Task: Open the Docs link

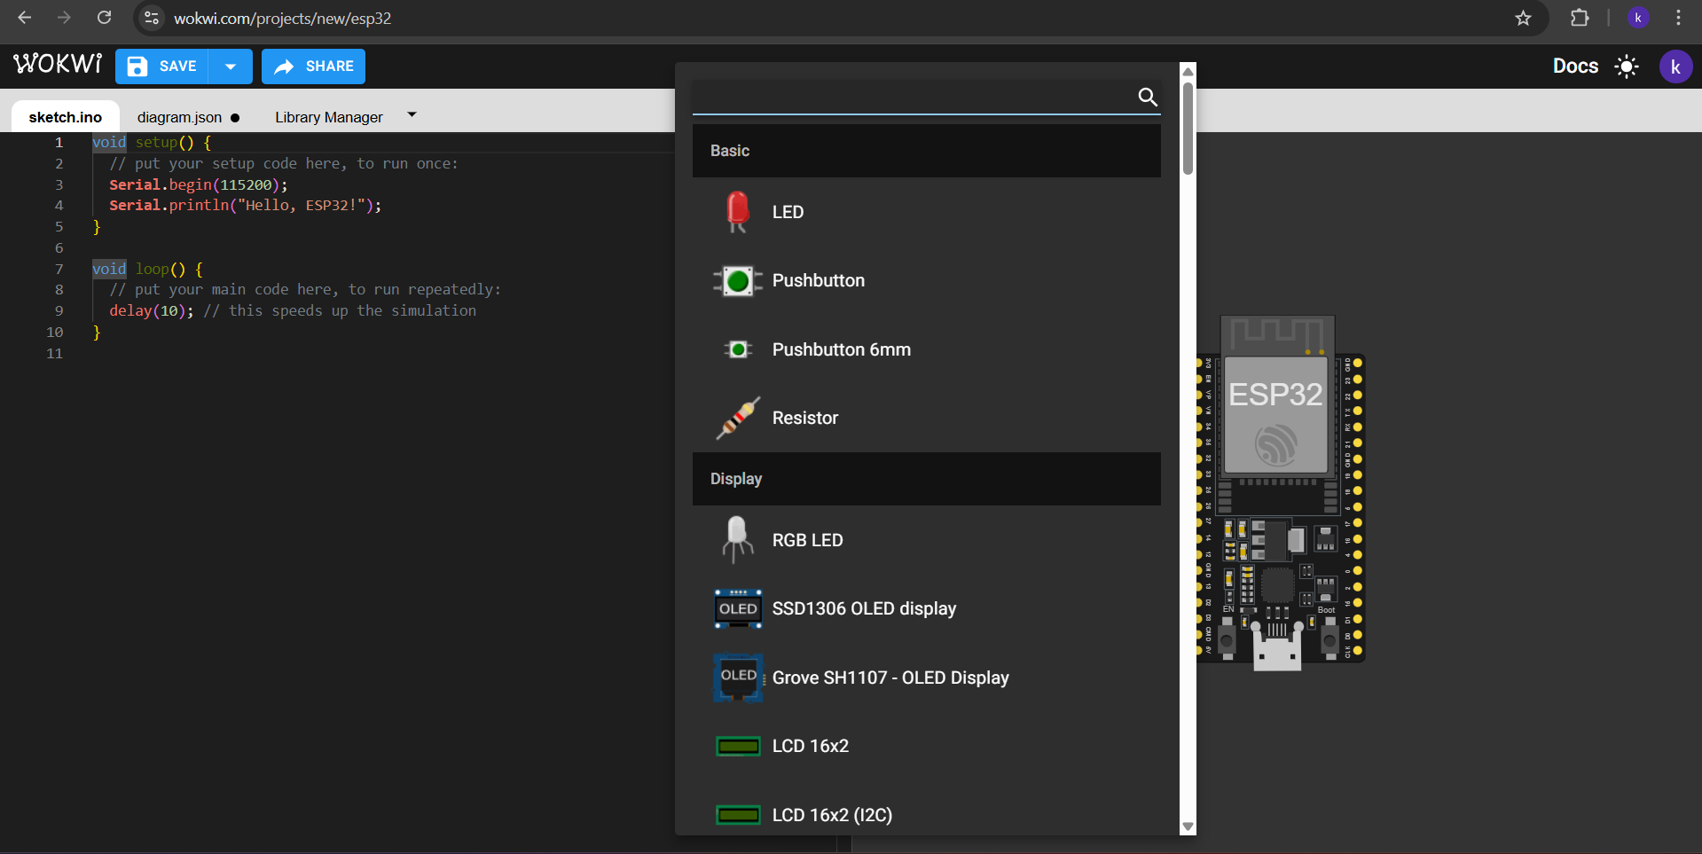Action: pyautogui.click(x=1575, y=67)
